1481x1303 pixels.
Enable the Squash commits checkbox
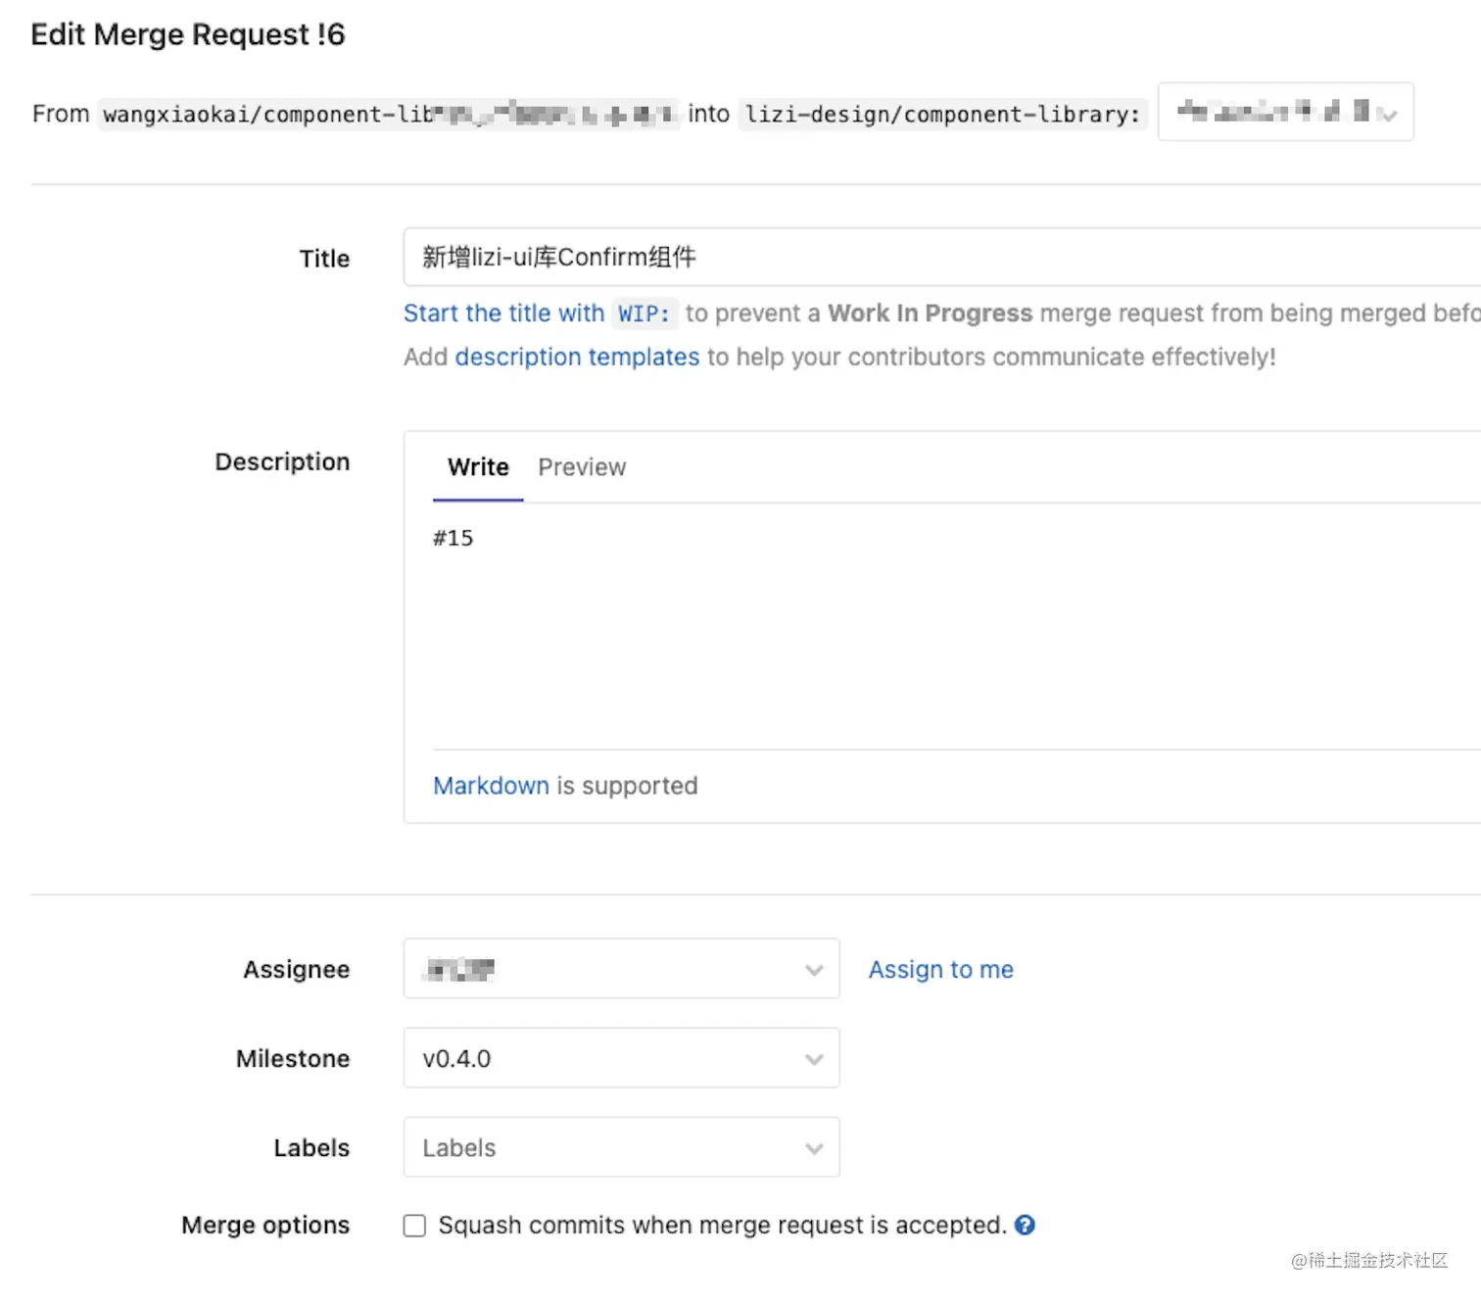pos(414,1226)
